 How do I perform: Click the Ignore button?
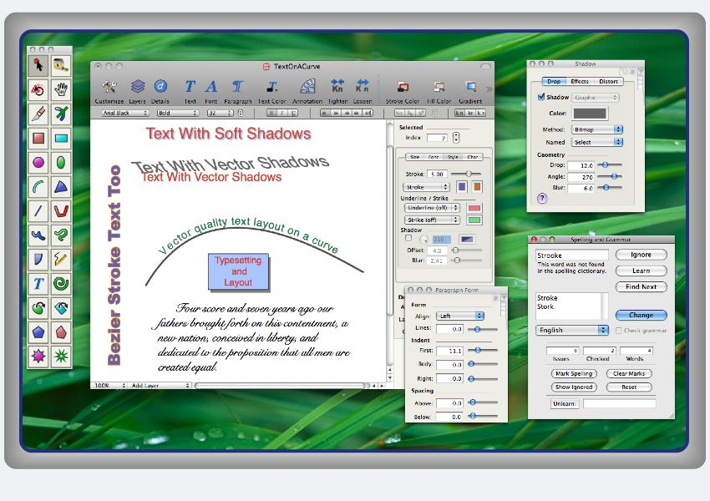click(x=642, y=255)
